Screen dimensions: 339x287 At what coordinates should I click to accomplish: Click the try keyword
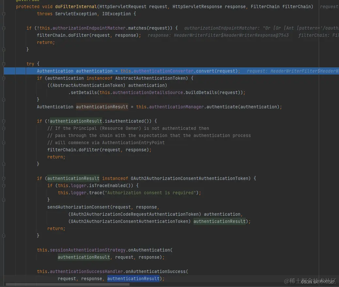pyautogui.click(x=30, y=64)
